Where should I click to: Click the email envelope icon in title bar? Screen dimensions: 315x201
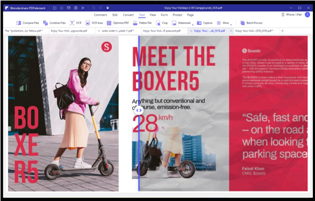click(x=69, y=8)
